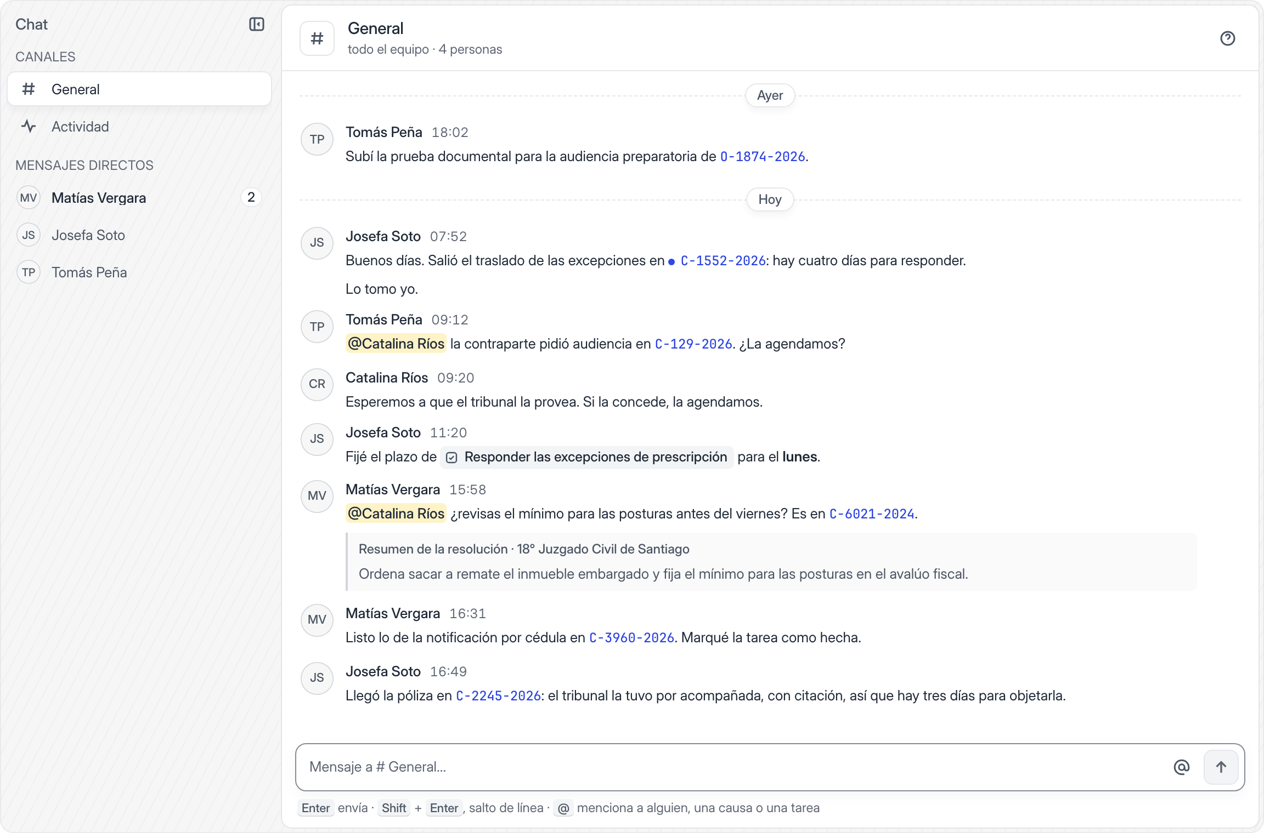Open the General channel
The width and height of the screenshot is (1264, 833).
coord(139,89)
